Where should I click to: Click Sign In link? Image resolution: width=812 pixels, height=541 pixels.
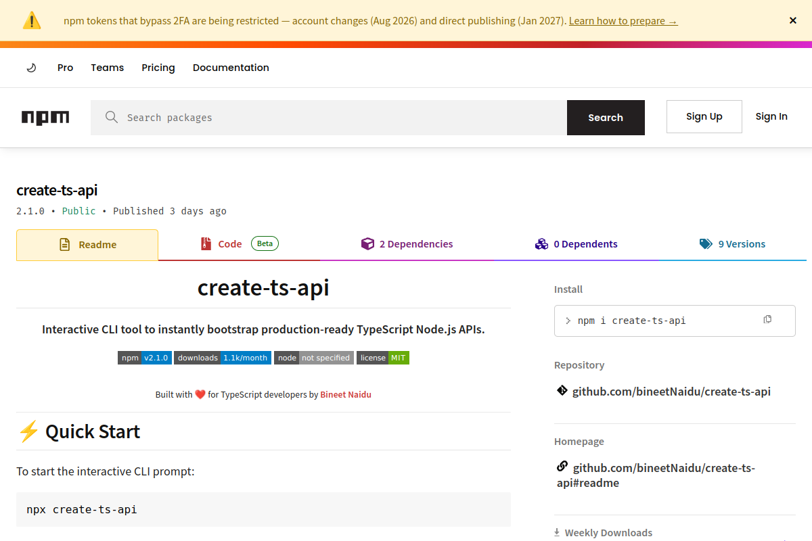tap(771, 116)
